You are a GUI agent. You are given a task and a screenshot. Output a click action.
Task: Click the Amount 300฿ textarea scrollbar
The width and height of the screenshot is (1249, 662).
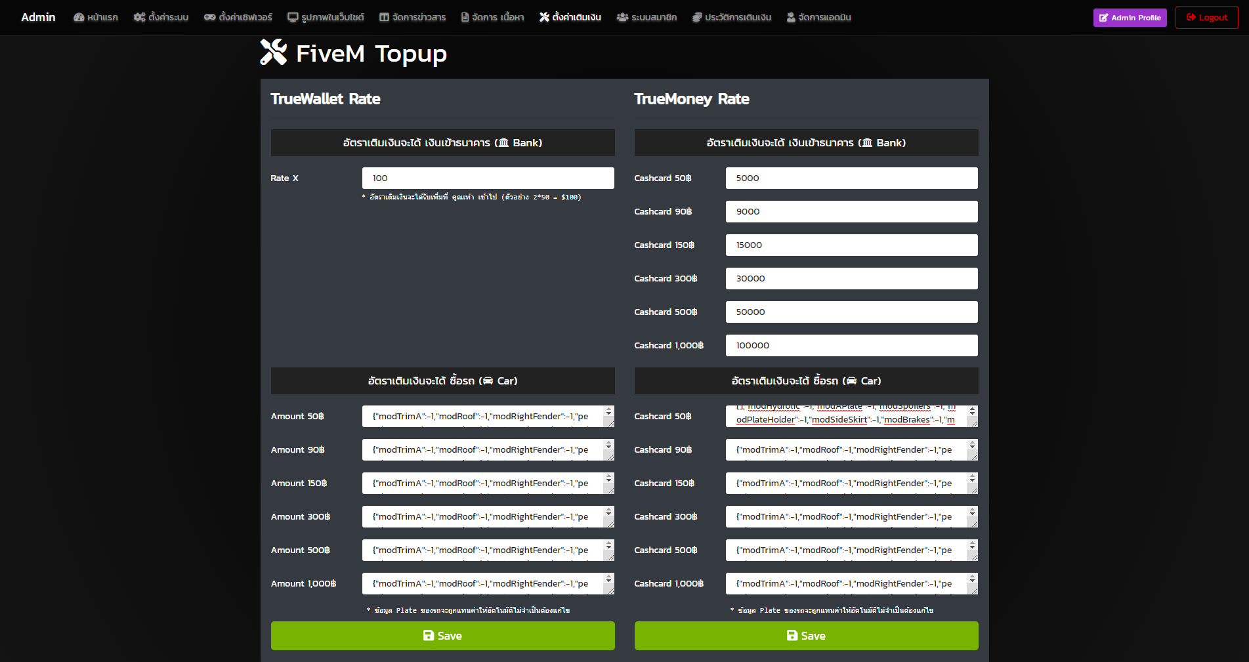(609, 512)
